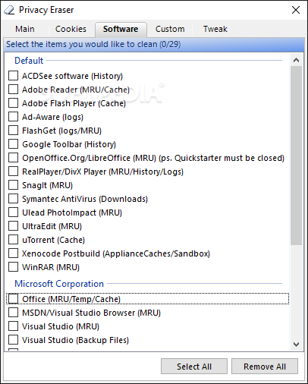Enable Xenocode Postbuild checkbox

coord(13,253)
